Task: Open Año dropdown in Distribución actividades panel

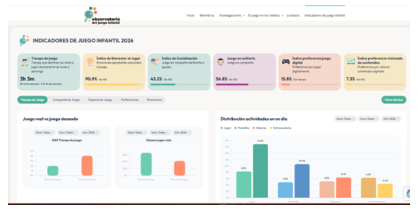Action: [391, 119]
